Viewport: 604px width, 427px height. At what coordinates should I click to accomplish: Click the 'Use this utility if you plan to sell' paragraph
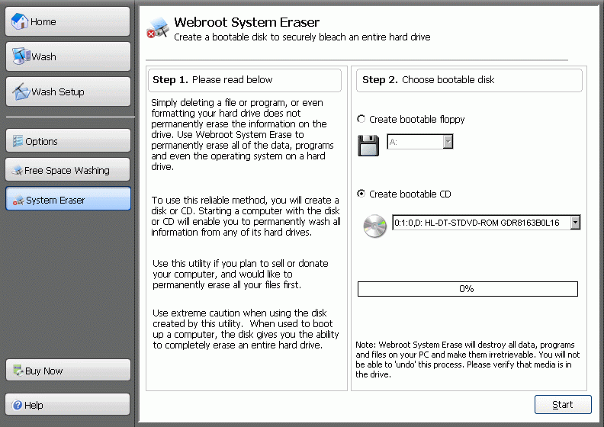point(240,274)
